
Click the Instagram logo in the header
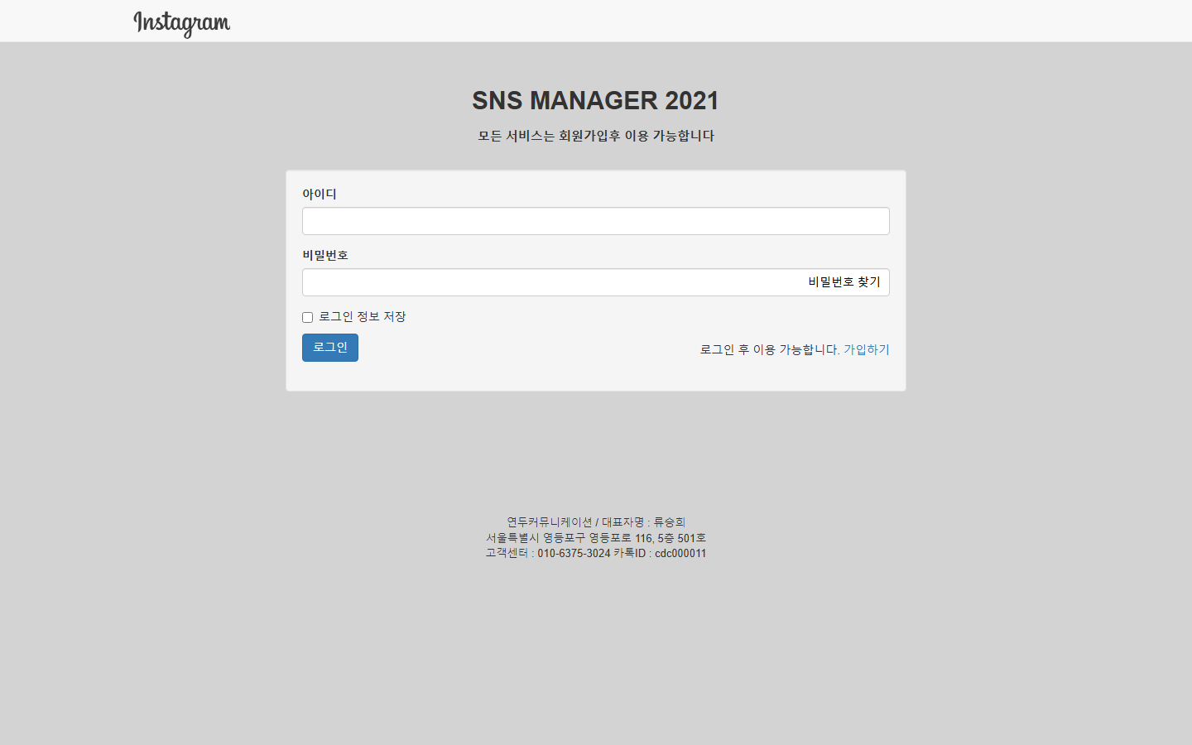click(x=181, y=21)
